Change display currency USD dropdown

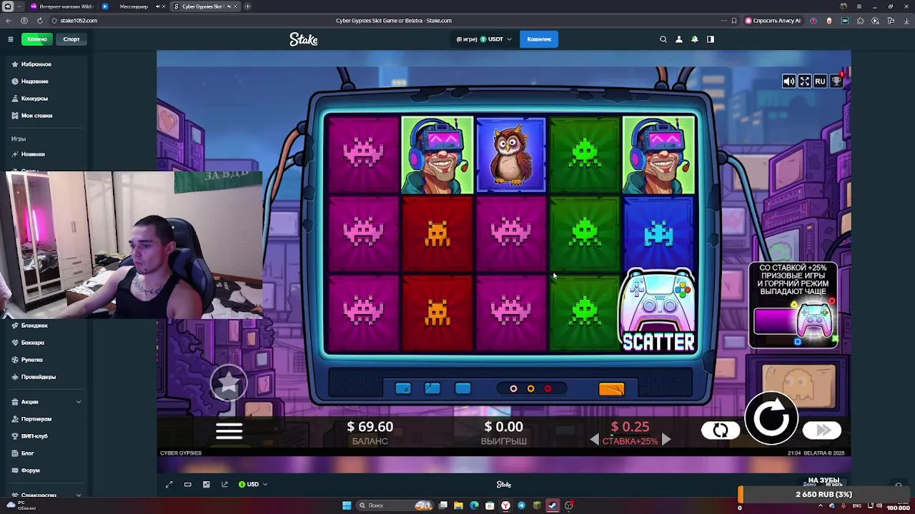253,485
